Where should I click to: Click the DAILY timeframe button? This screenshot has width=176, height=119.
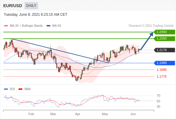(x=31, y=6)
